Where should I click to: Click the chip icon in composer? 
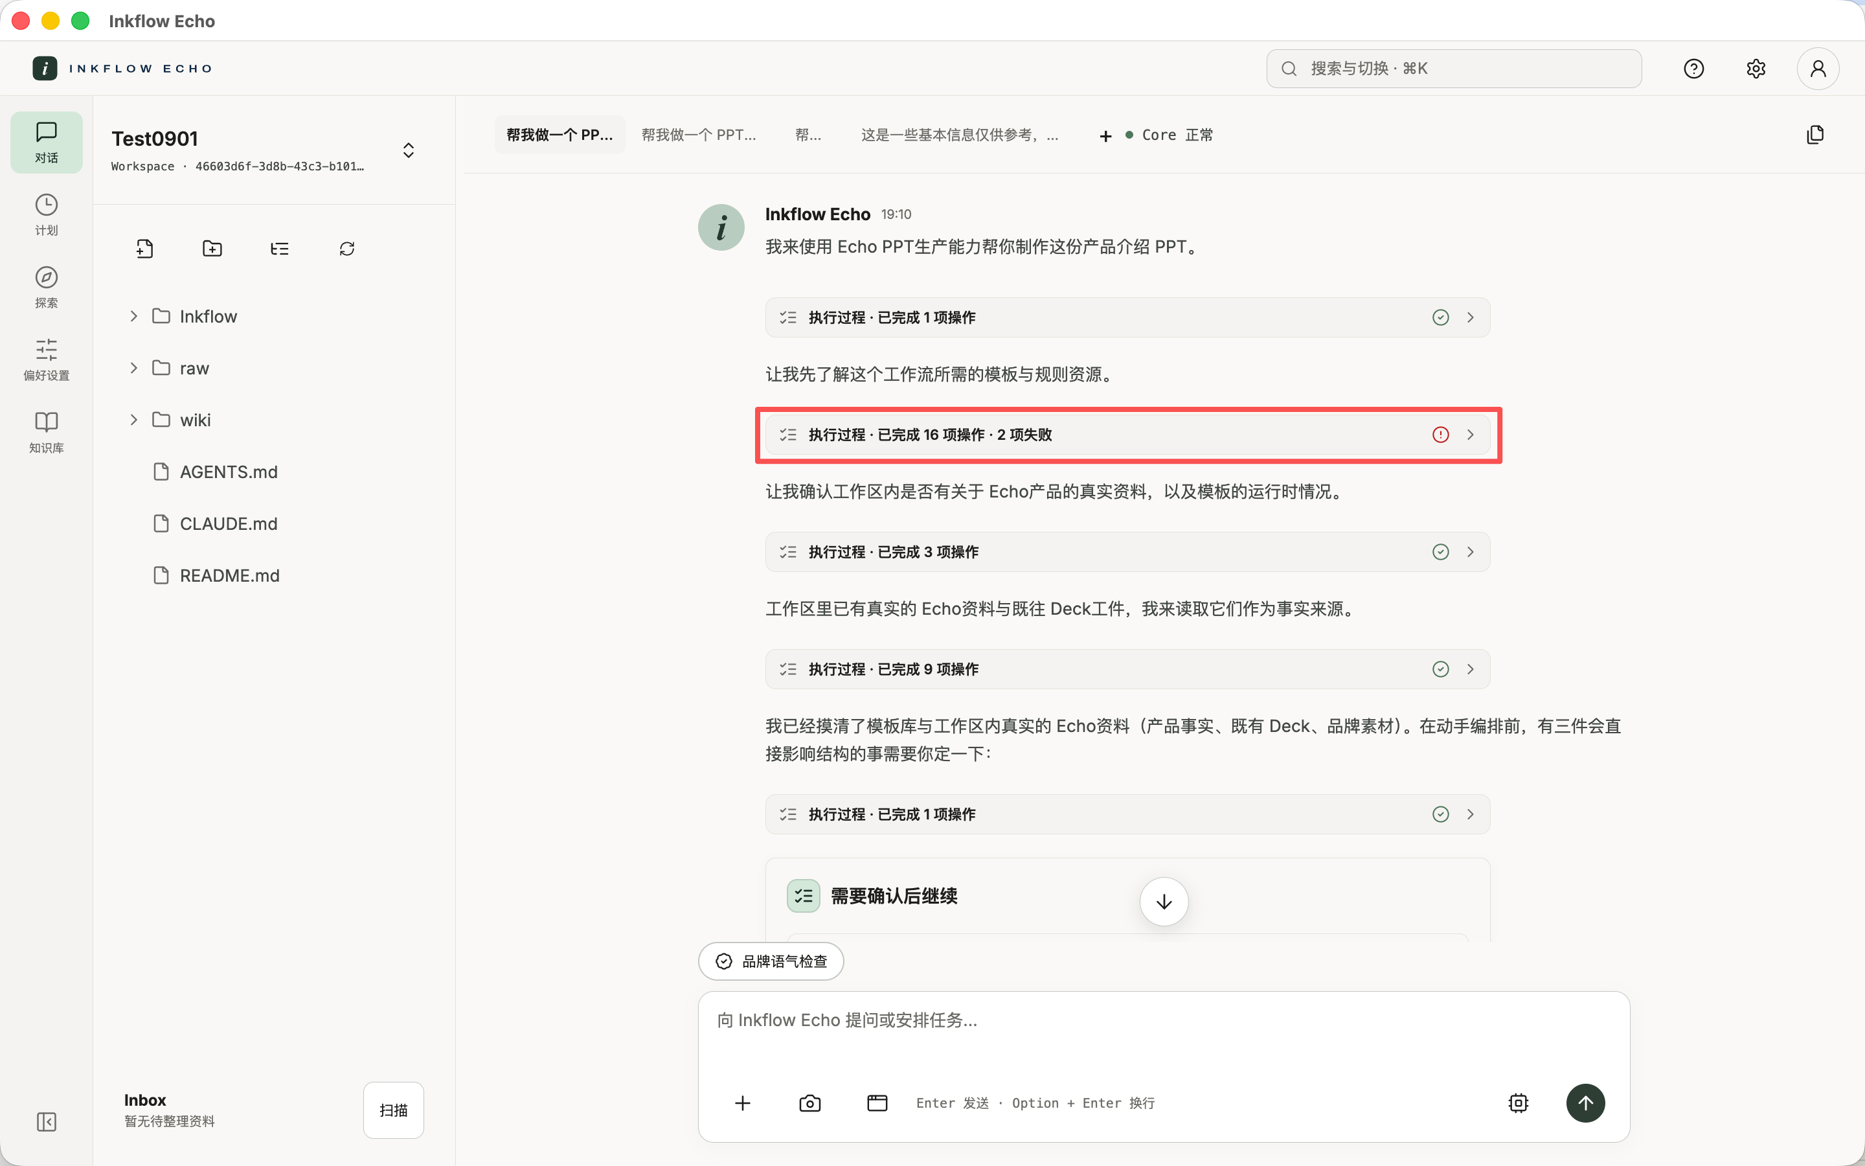(x=1518, y=1103)
